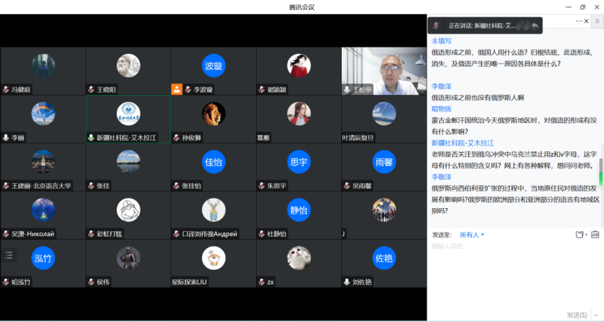The width and height of the screenshot is (604, 322).
Task: Click the return arrow in speaker bar
Action: pos(535,26)
